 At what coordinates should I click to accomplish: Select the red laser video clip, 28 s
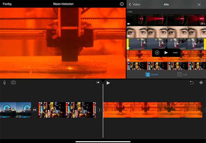click(166, 20)
